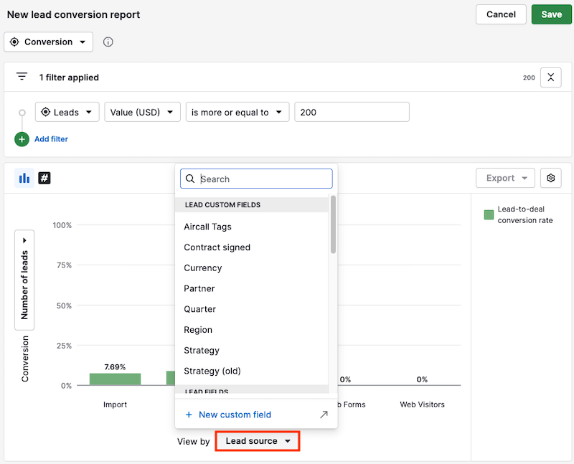Click the green Save button
This screenshot has width=574, height=464.
coord(551,14)
